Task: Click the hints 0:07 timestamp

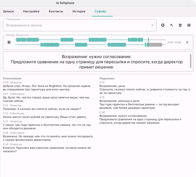Action: [x=102, y=82]
